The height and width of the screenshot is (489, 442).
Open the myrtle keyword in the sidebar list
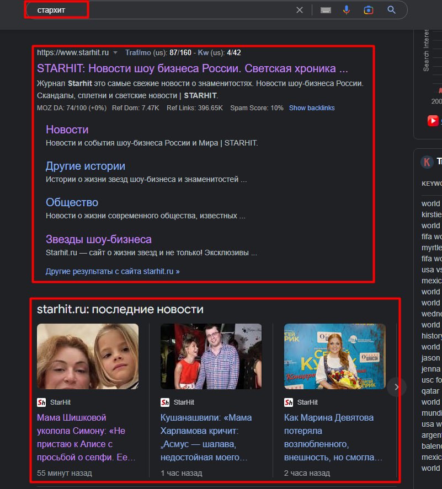432,248
